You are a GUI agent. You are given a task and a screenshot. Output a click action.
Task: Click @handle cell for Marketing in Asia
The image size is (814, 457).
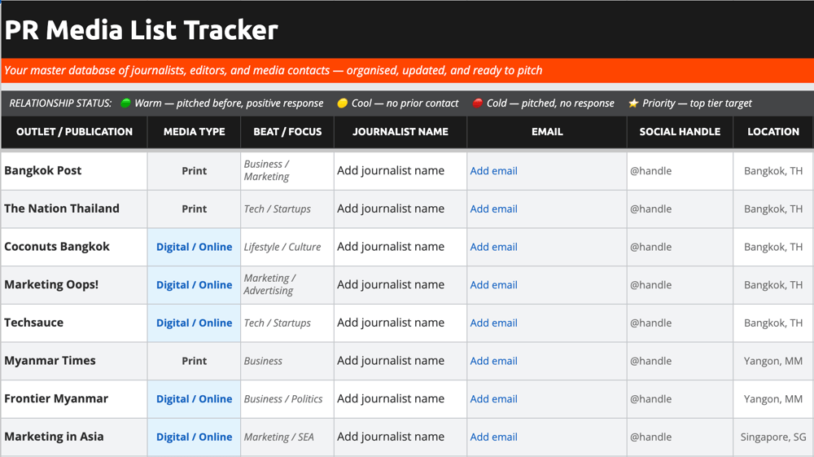coord(680,437)
